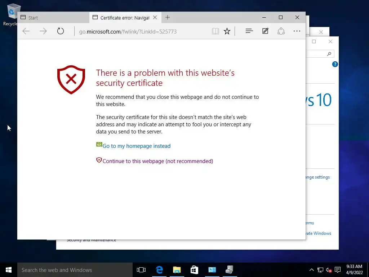The height and width of the screenshot is (277, 369).
Task: Click the Control Panel taskbar icon
Action: click(212, 270)
